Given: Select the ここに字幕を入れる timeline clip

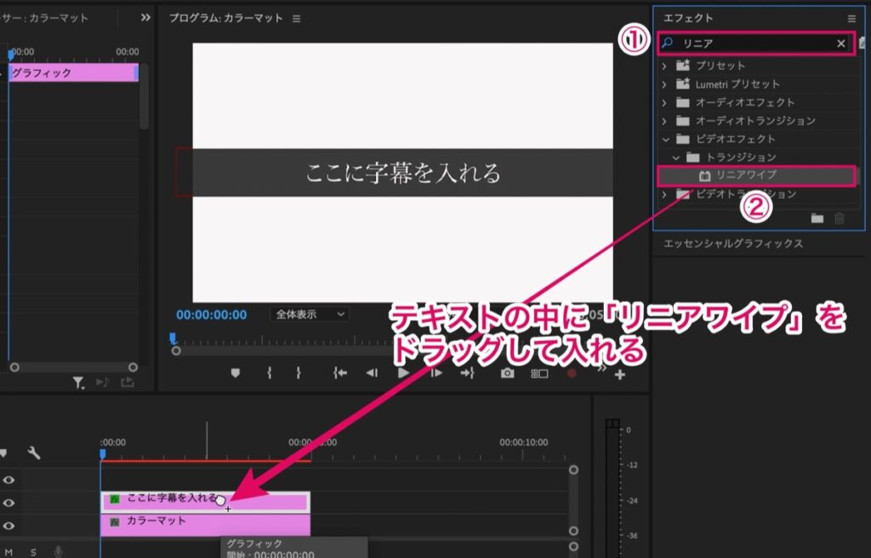Looking at the screenshot, I should click(x=205, y=502).
